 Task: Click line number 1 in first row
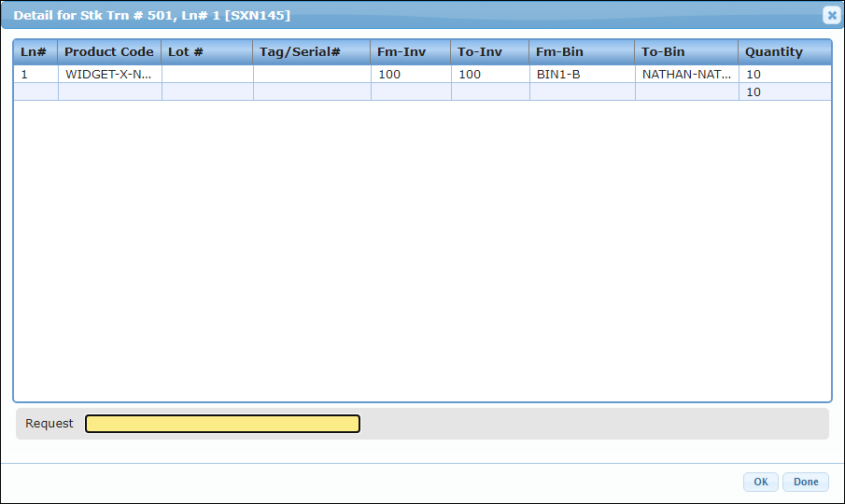point(35,74)
